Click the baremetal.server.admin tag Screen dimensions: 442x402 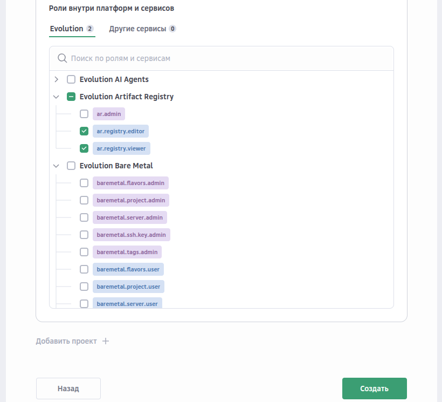click(130, 217)
